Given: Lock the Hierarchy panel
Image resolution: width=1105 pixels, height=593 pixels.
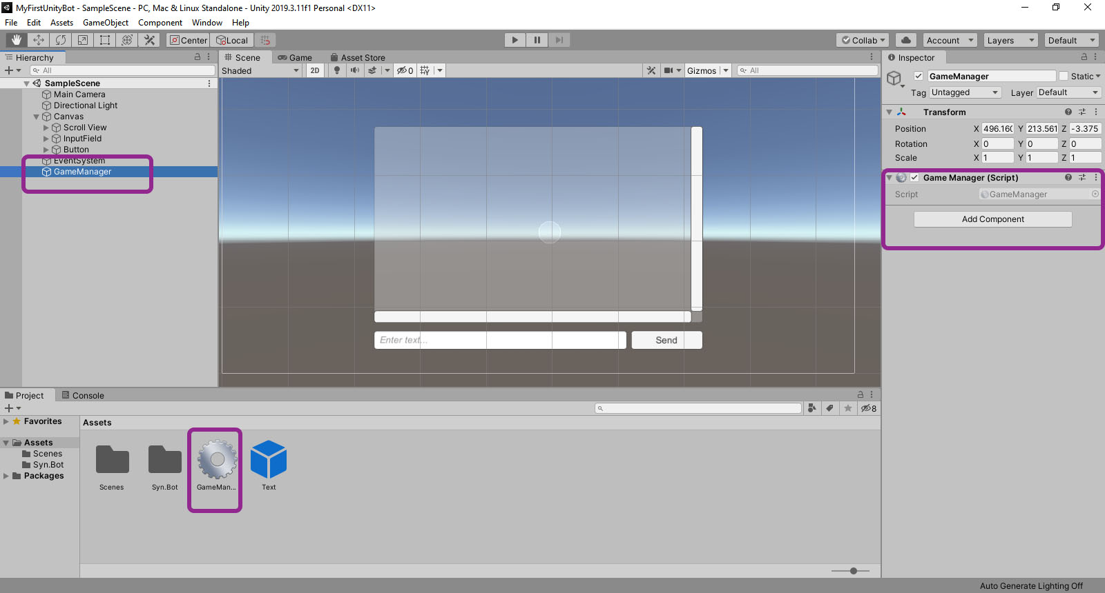Looking at the screenshot, I should pos(198,57).
